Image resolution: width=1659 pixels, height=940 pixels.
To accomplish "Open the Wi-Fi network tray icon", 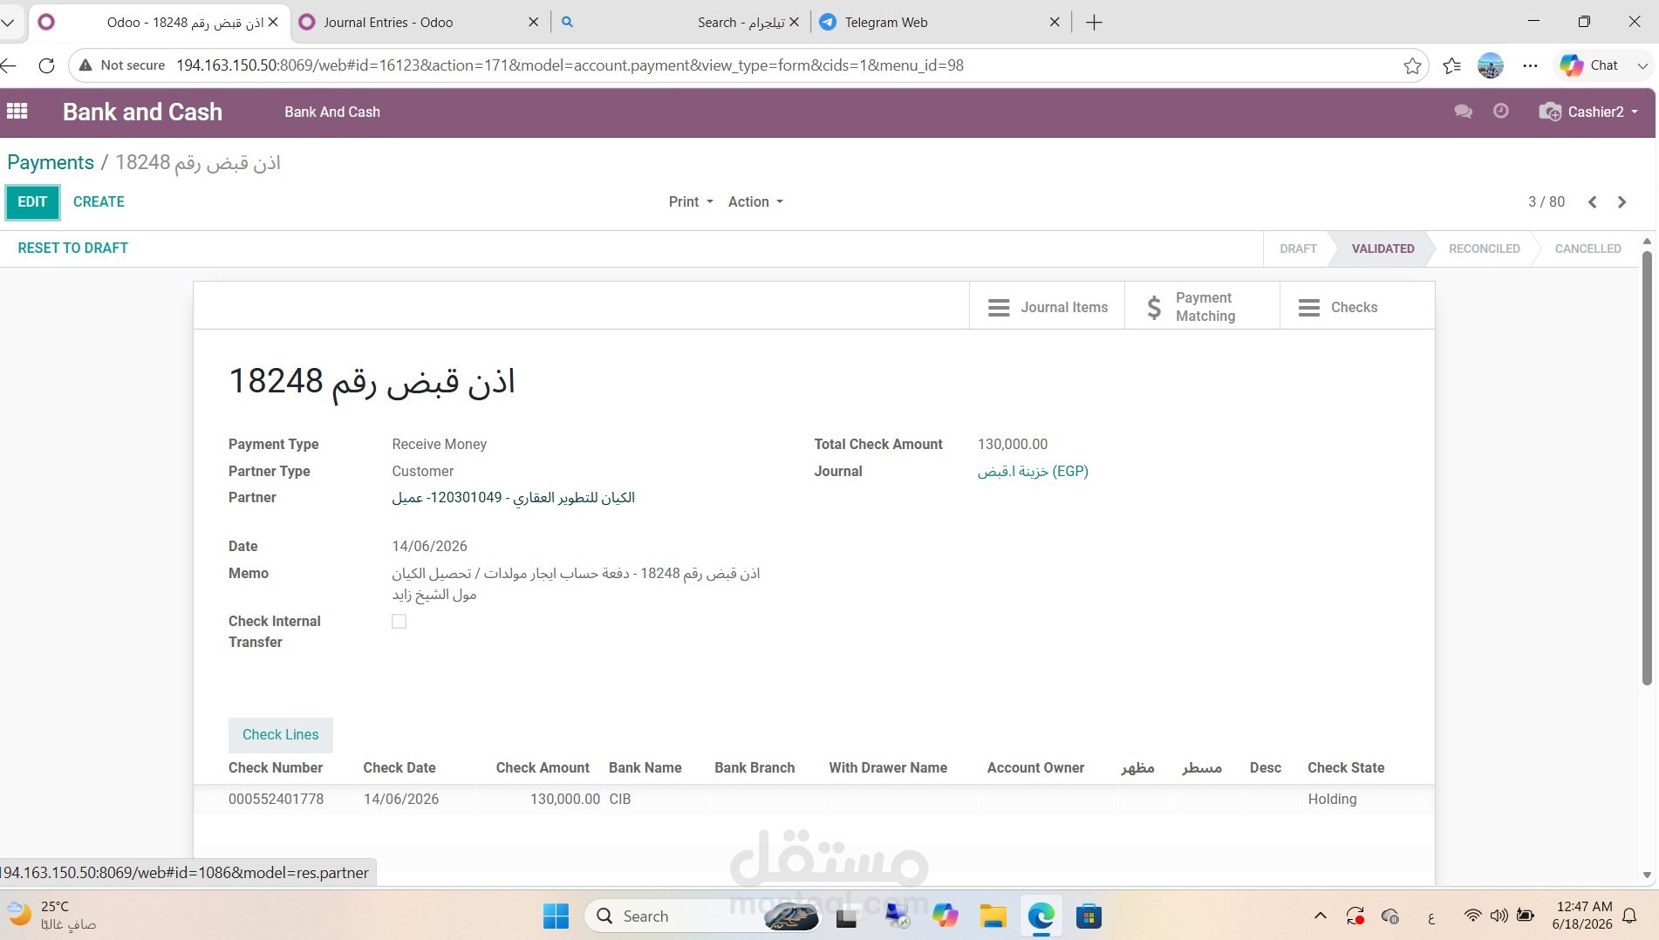I will (1472, 916).
